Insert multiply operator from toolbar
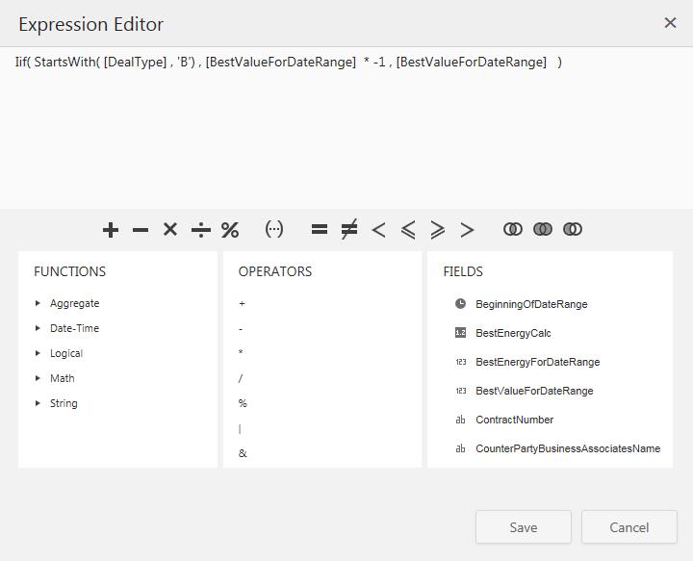The width and height of the screenshot is (693, 561). (170, 229)
